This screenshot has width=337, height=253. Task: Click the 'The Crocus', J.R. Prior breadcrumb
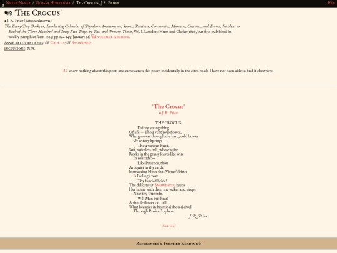[x=97, y=3]
